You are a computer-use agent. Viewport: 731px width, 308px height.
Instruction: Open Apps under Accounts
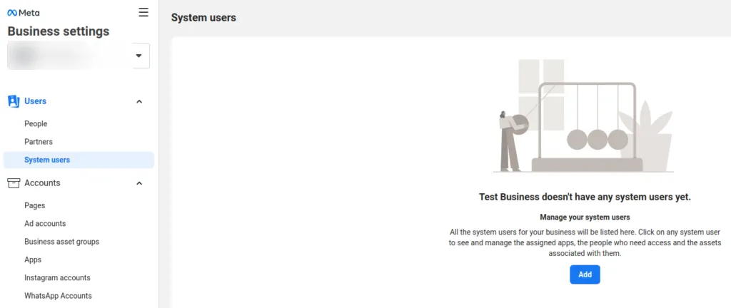pos(33,260)
